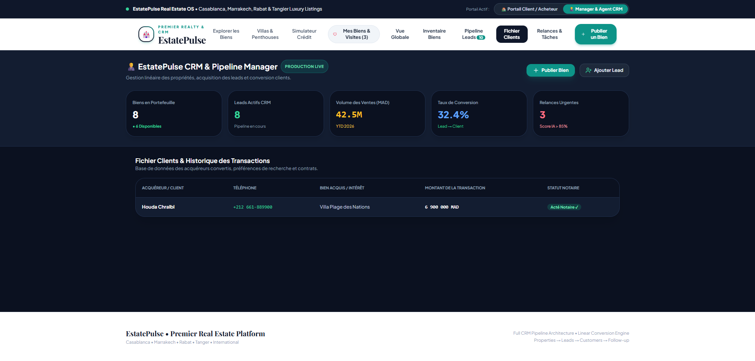Click the Biens en Portefeuille card
755x361 pixels.
tap(174, 114)
